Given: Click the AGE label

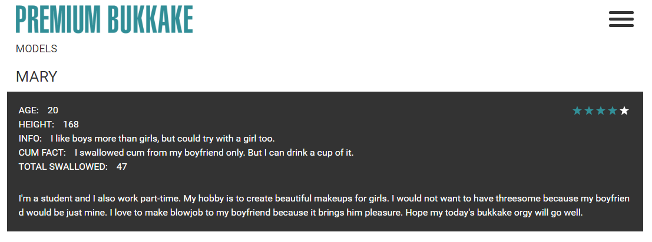Looking at the screenshot, I should coord(29,110).
